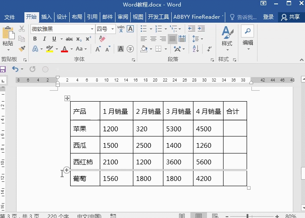Increase font size with grow font
The image size is (305, 218).
coord(98,49)
